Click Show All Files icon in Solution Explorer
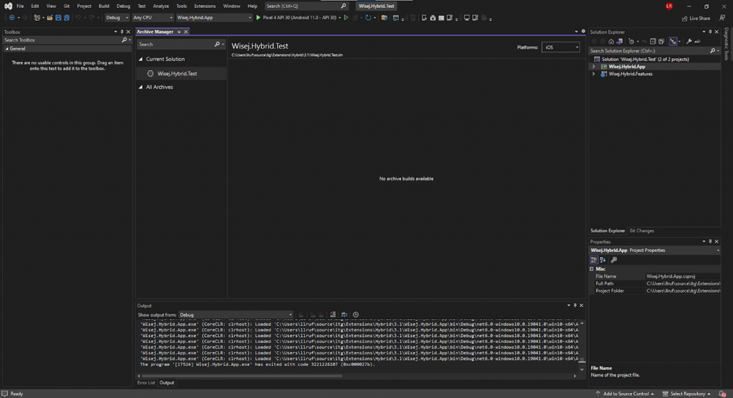 click(x=661, y=41)
